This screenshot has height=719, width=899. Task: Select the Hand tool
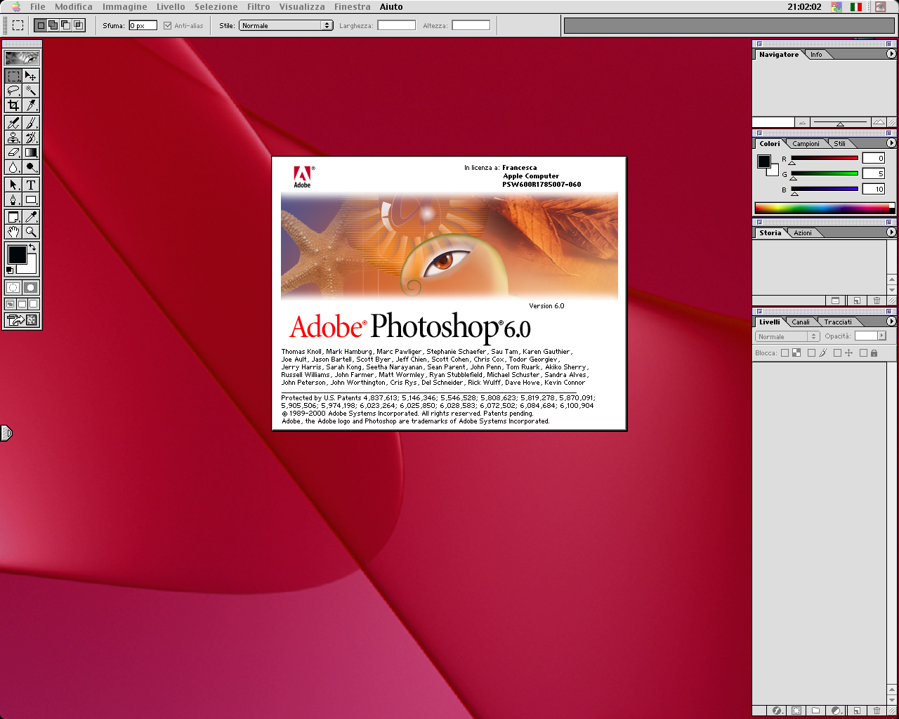click(x=13, y=232)
